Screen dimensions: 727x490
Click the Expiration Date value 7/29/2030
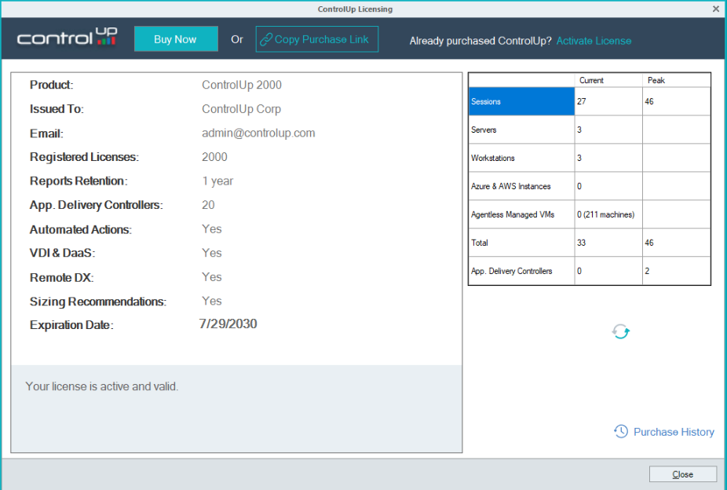pos(228,324)
